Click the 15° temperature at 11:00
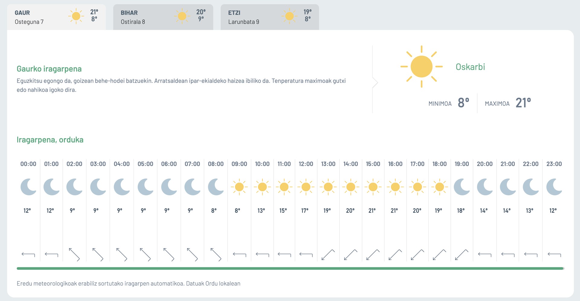Viewport: 580px width, 301px height. pos(283,210)
